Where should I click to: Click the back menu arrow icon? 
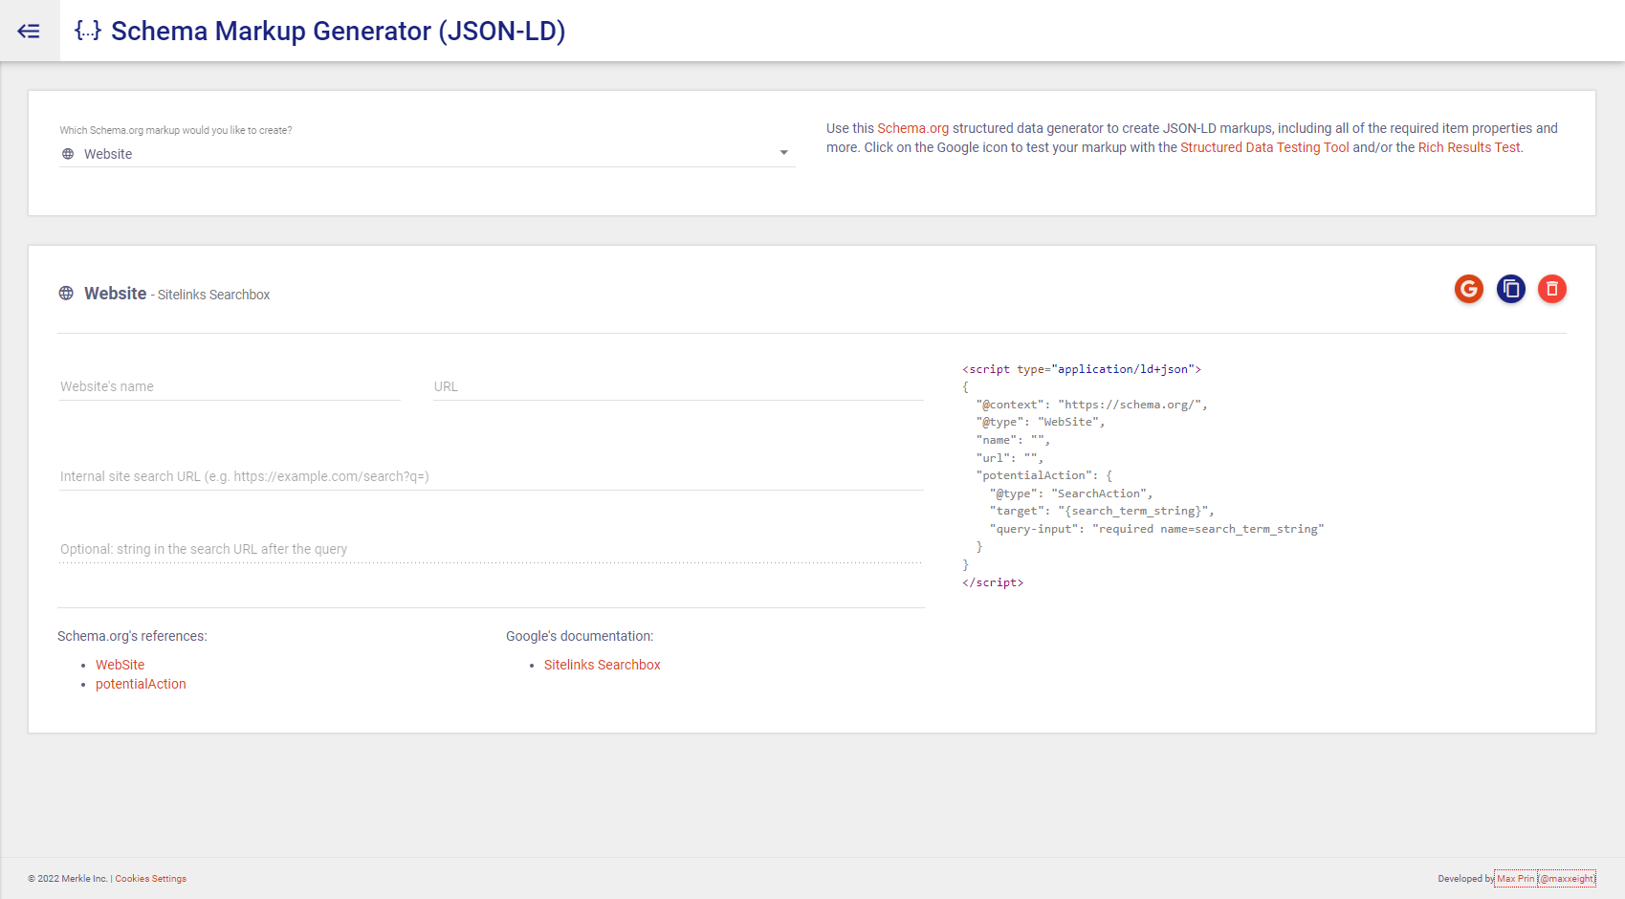pyautogui.click(x=30, y=31)
